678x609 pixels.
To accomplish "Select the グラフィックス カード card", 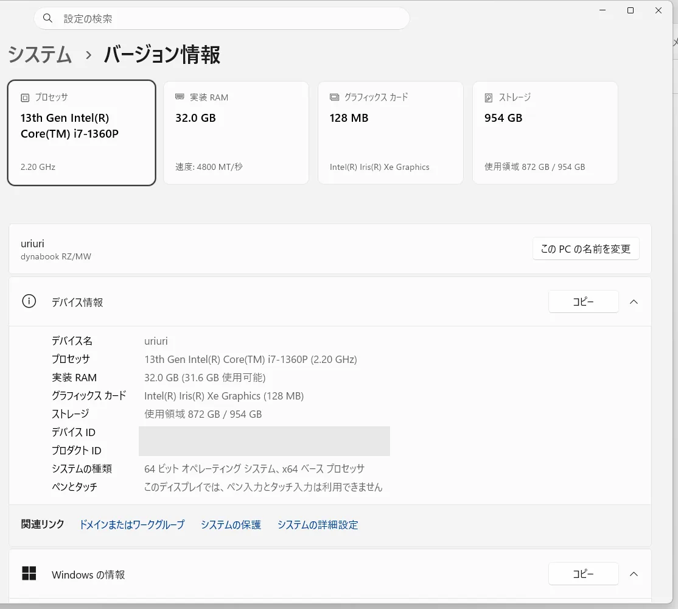I will tap(391, 133).
